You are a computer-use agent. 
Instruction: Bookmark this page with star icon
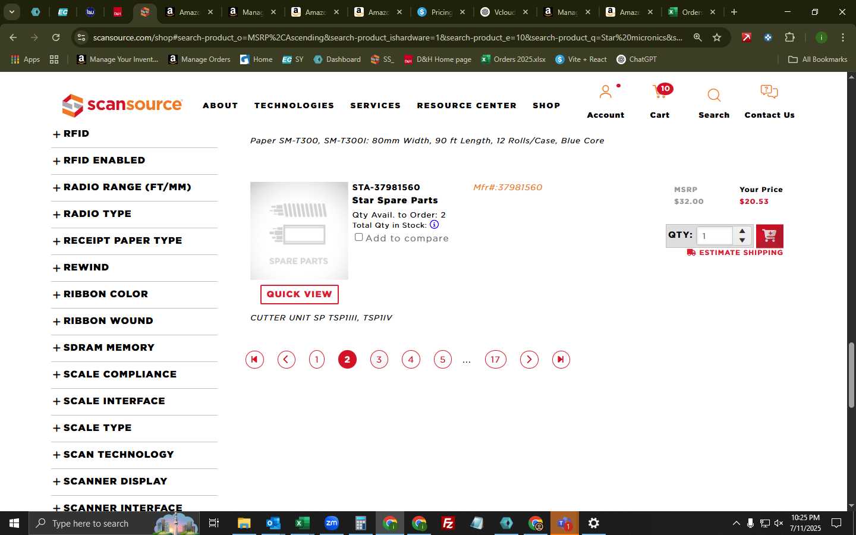717,37
